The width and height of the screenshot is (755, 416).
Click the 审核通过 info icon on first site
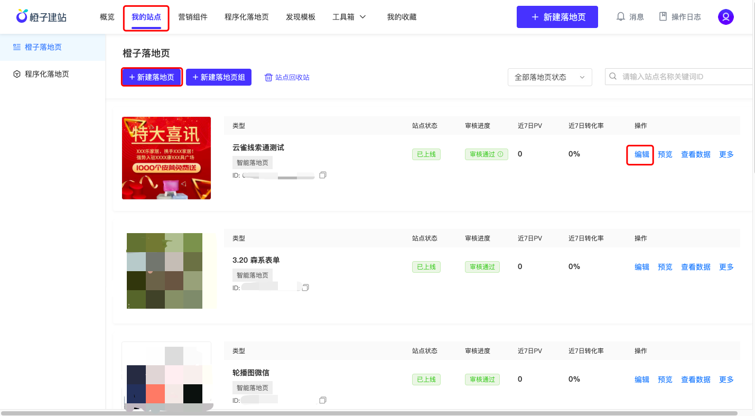[x=500, y=154]
